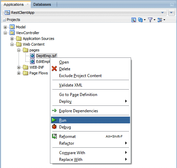Choose Reformat menu item
Screen dimensions: 177x168
pos(91,137)
